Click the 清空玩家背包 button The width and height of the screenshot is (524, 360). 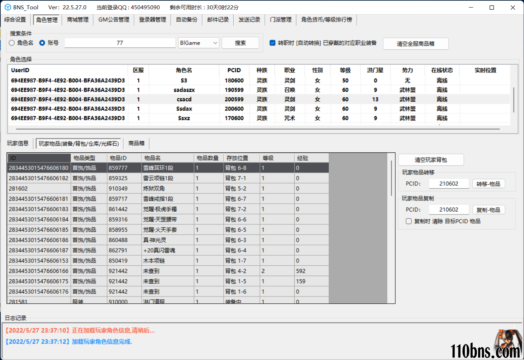tap(431, 160)
